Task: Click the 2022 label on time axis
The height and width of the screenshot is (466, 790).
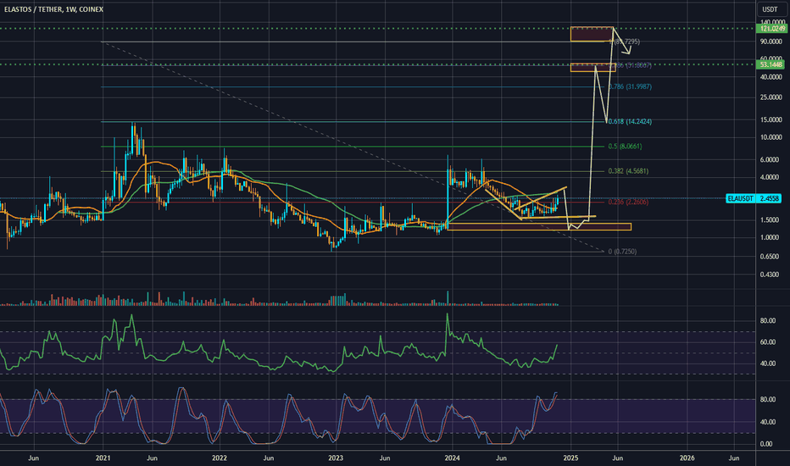Action: (x=220, y=458)
